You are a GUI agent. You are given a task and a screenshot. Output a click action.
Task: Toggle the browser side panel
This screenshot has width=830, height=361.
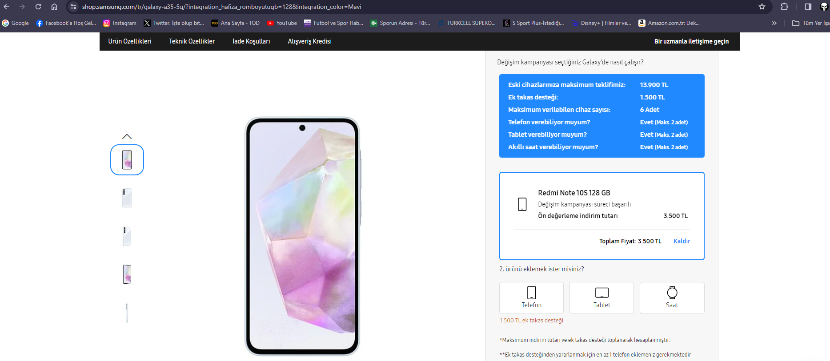point(808,7)
